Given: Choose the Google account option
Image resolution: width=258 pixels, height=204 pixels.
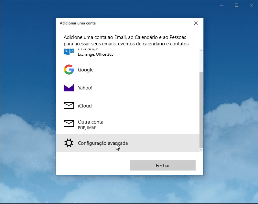Looking at the screenshot, I should [128, 70].
